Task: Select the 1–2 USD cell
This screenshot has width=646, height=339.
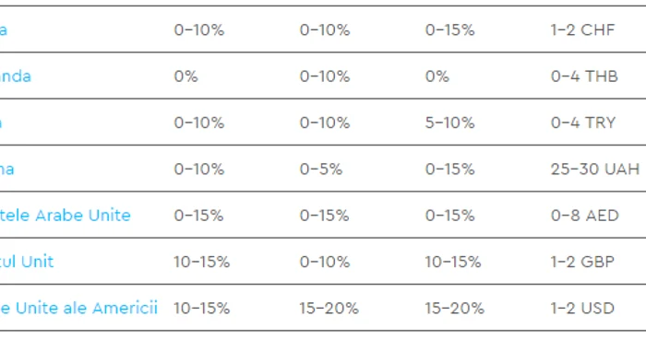Action: point(582,308)
